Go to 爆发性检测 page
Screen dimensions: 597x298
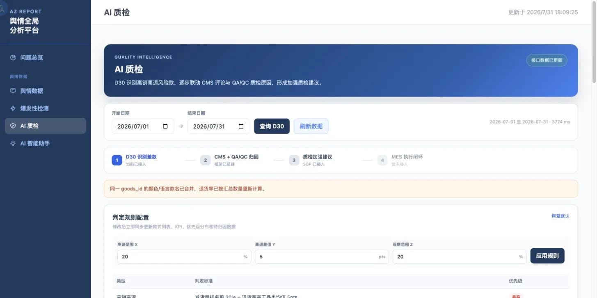[x=46, y=108]
